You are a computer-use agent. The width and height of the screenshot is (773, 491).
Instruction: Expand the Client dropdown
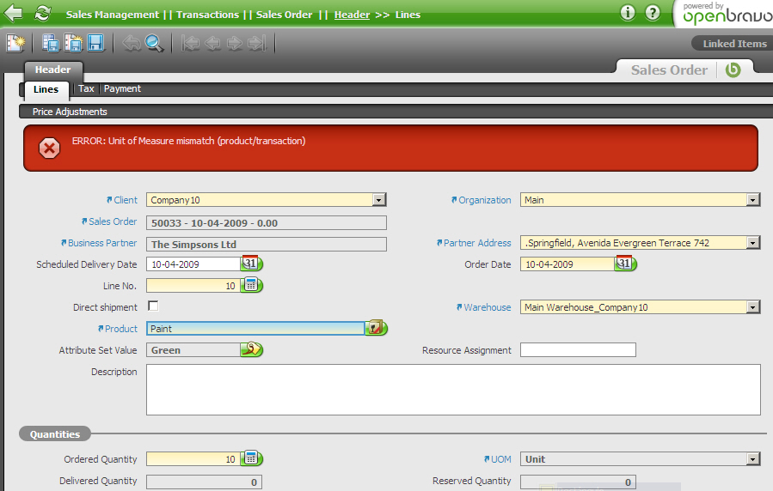(378, 200)
